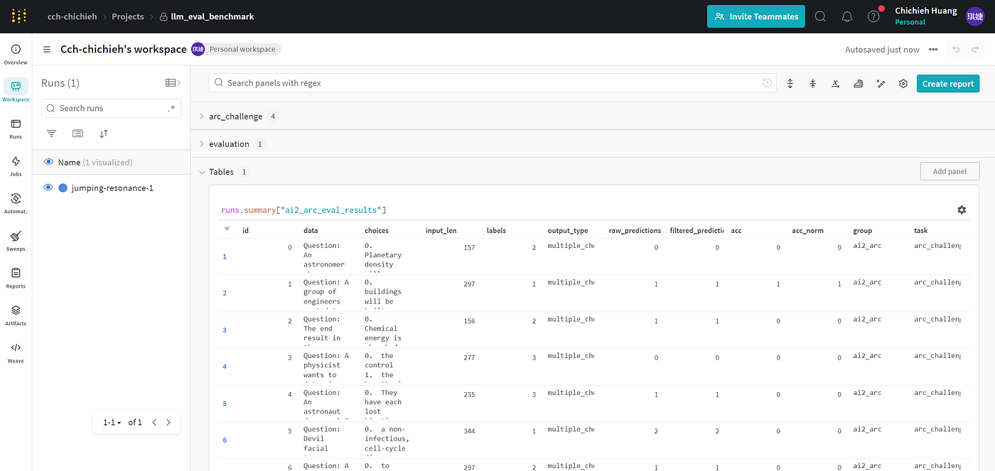Switch to the Overview tab
995x471 pixels.
point(16,53)
